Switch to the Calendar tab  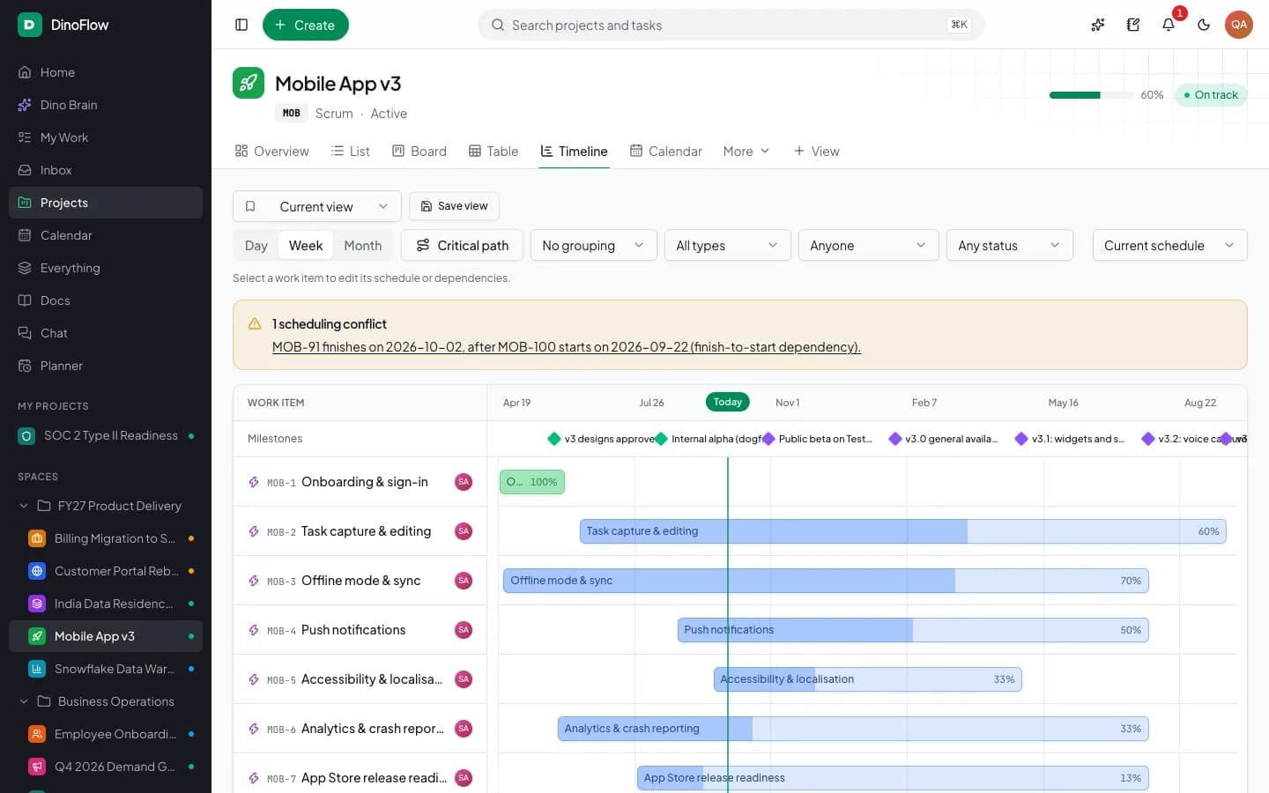pos(666,151)
